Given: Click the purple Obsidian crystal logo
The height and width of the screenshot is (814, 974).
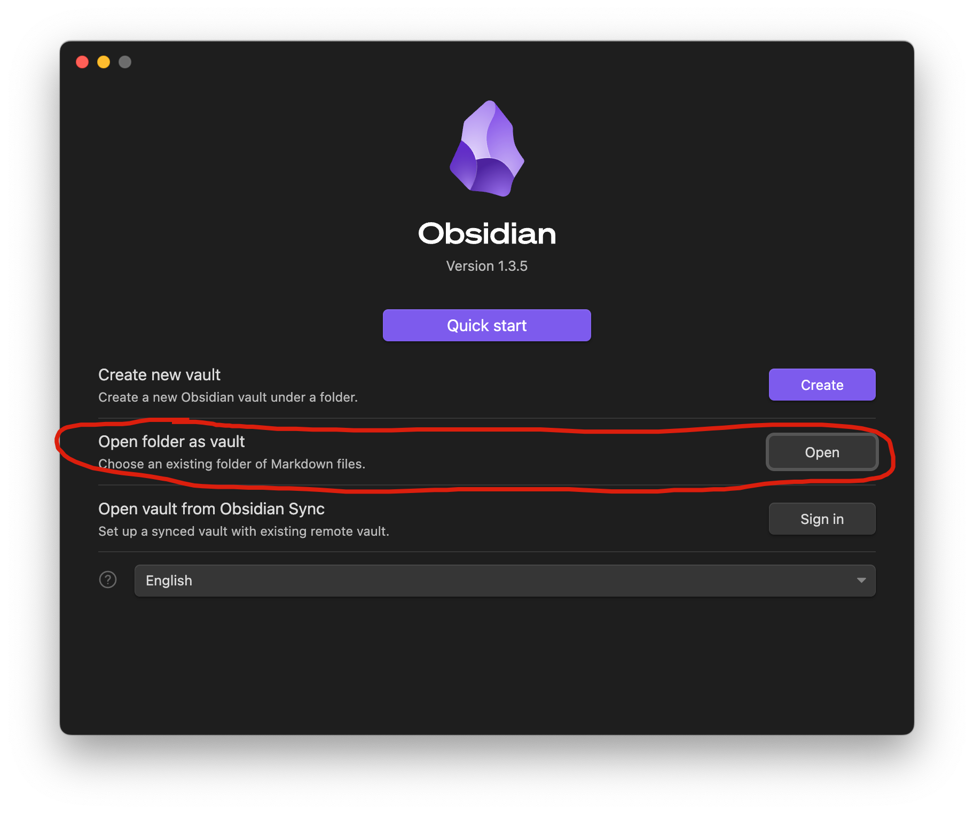Looking at the screenshot, I should pos(486,148).
